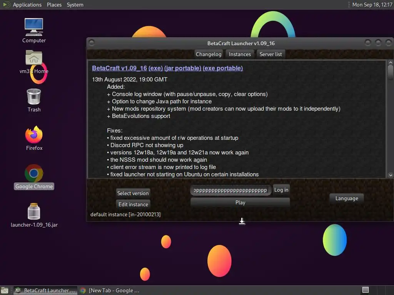Click the changelog scrollbar up arrow

coord(390,63)
